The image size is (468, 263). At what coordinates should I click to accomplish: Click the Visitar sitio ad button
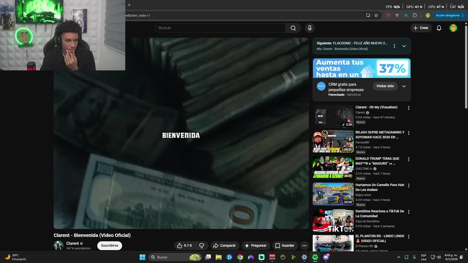[385, 86]
